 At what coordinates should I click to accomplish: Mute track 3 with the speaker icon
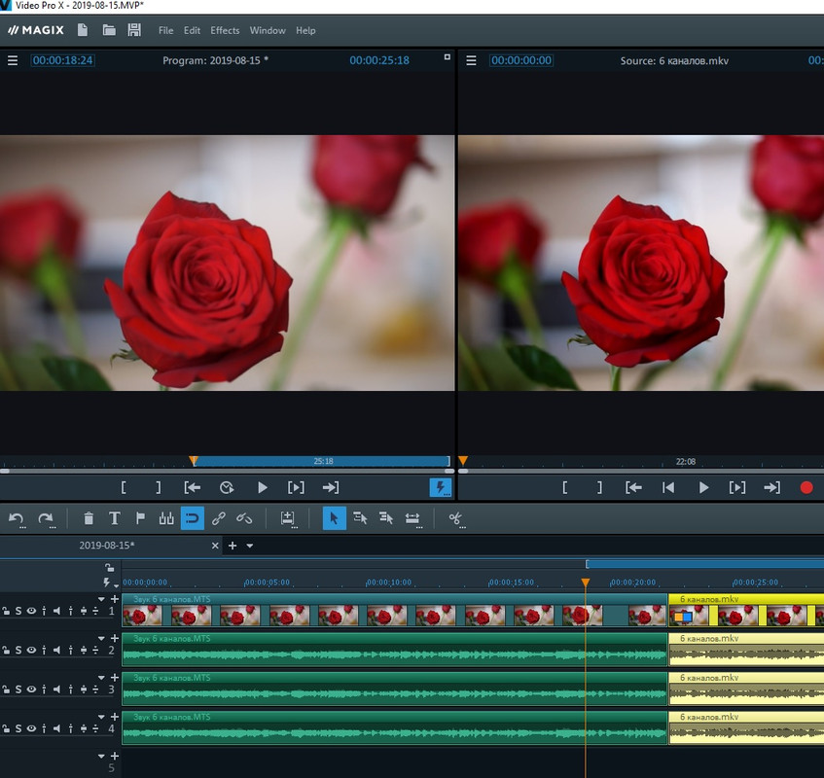click(x=56, y=690)
